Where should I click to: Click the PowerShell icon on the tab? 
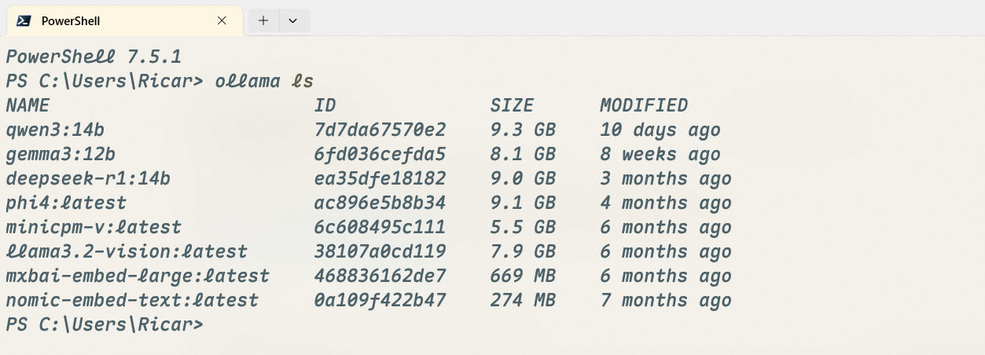pos(24,21)
